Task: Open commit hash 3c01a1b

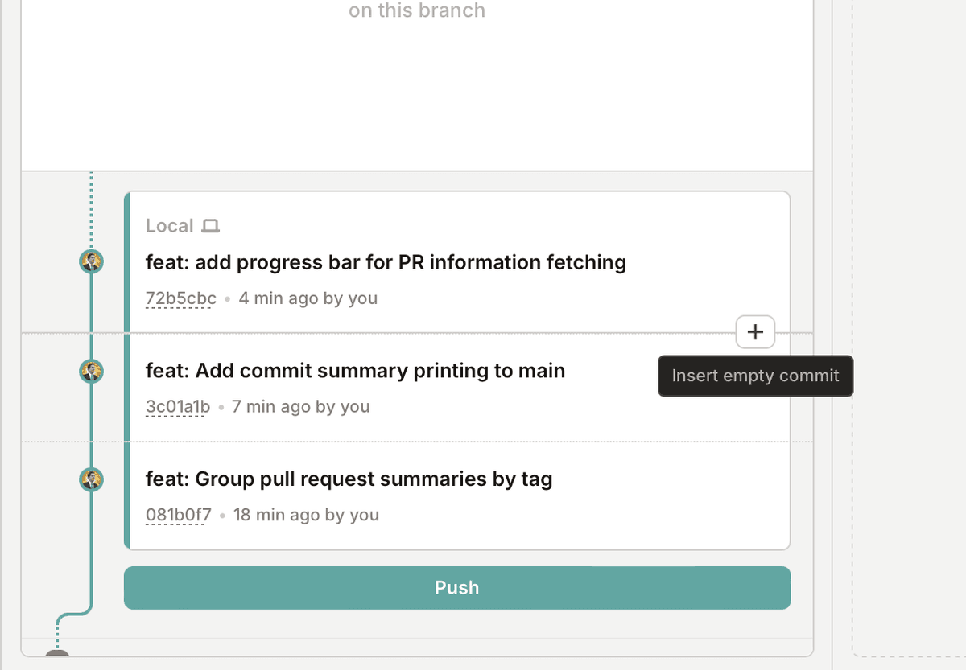Action: [176, 406]
